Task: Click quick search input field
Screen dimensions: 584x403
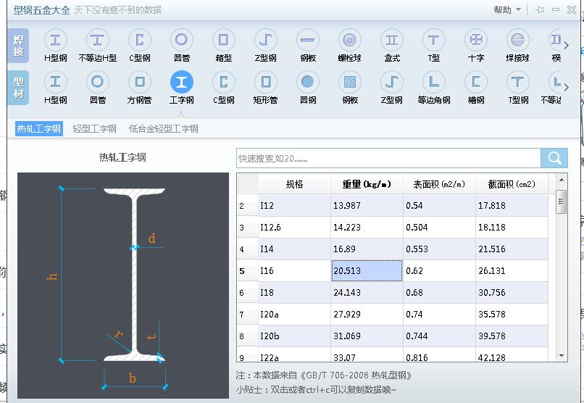Action: [388, 158]
